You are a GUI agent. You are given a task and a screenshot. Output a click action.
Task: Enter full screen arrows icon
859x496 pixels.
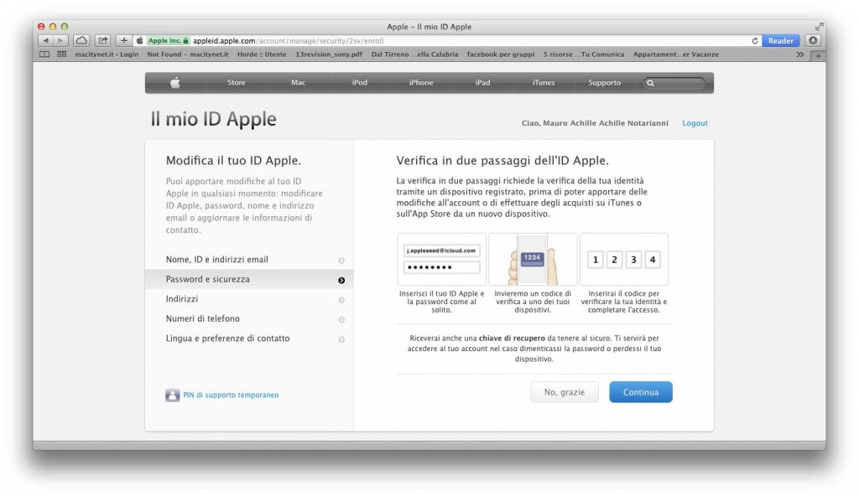[x=819, y=26]
